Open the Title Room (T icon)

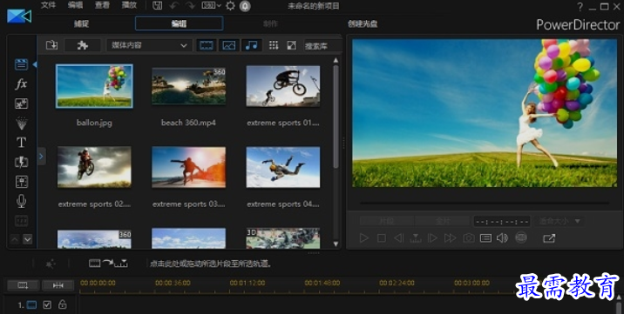pyautogui.click(x=21, y=143)
